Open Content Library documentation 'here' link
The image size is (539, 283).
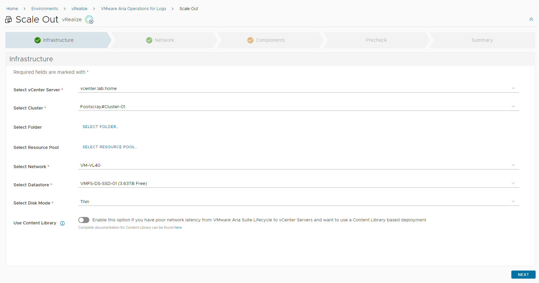[x=178, y=228]
